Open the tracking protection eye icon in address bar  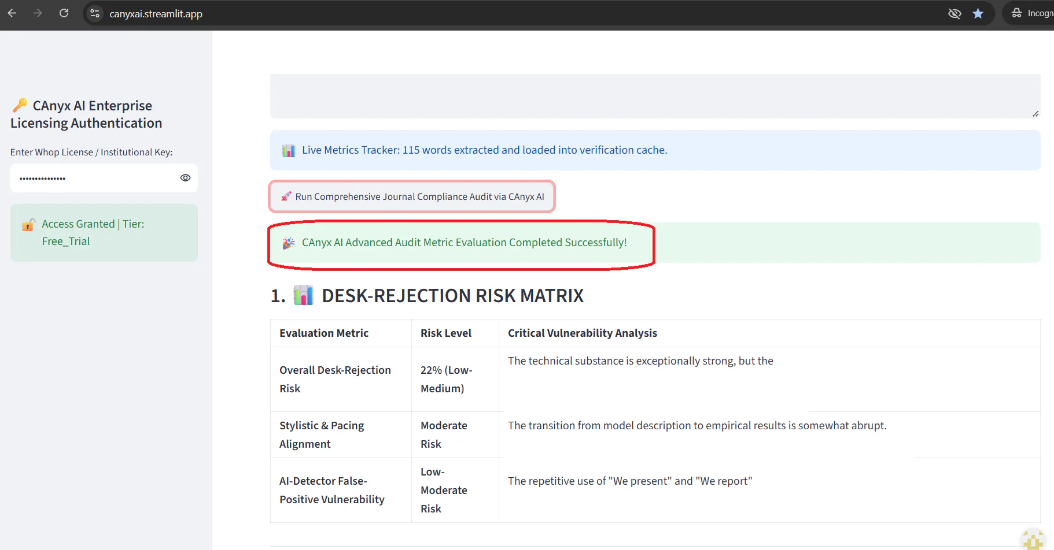pyautogui.click(x=955, y=13)
